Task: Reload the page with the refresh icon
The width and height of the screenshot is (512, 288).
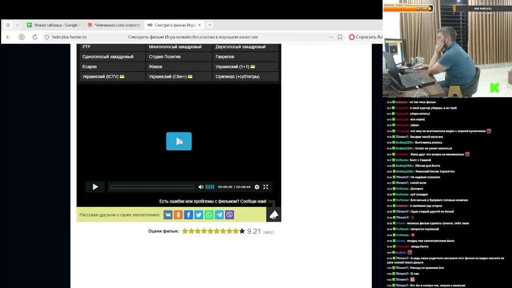Action: coord(35,37)
